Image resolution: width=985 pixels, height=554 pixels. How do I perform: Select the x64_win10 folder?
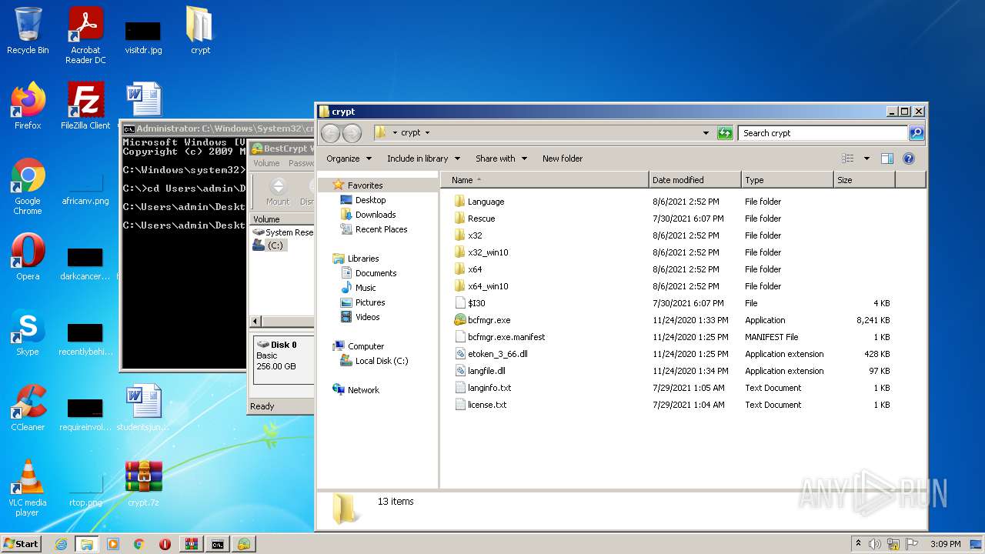click(488, 286)
